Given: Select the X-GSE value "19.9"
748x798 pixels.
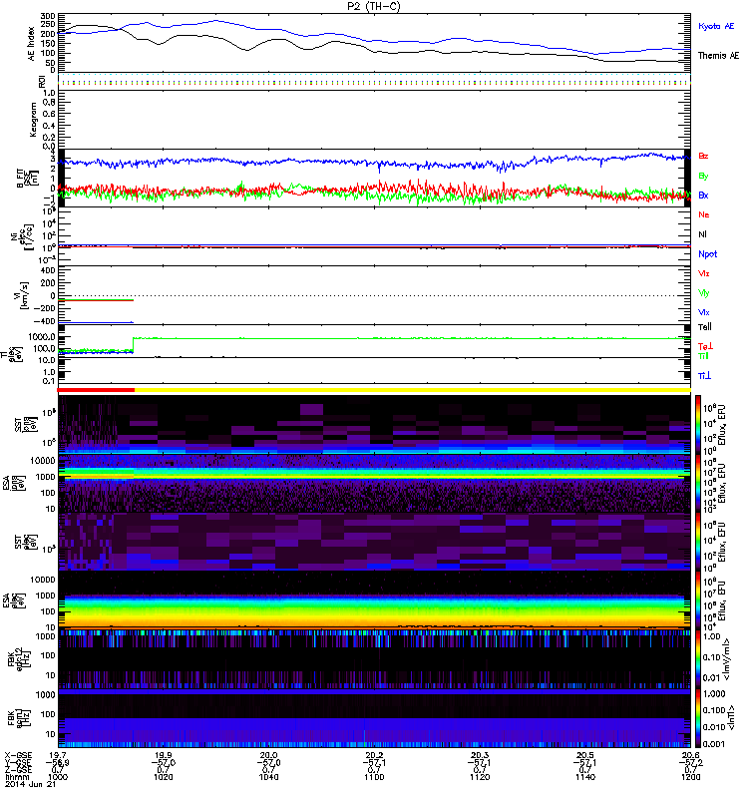Looking at the screenshot, I should (163, 755).
